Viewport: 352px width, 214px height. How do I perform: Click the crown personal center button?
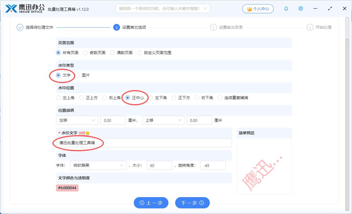coord(258,9)
